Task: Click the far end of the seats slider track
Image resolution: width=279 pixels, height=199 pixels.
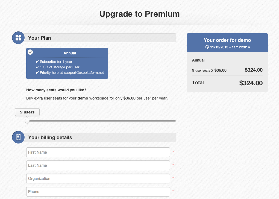Action: tap(174, 121)
